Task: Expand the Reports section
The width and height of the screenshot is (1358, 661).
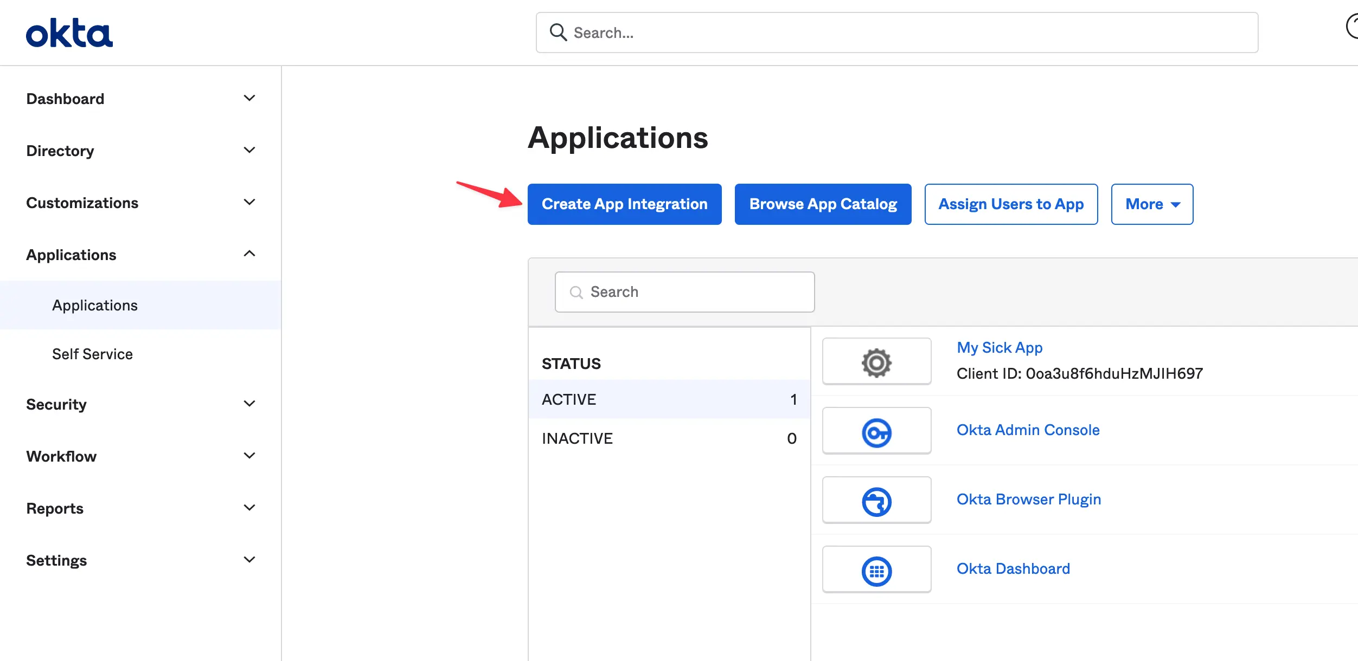Action: 55,508
